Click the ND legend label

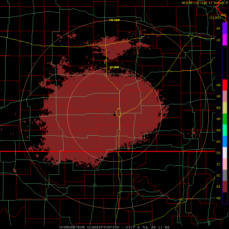coord(218,198)
